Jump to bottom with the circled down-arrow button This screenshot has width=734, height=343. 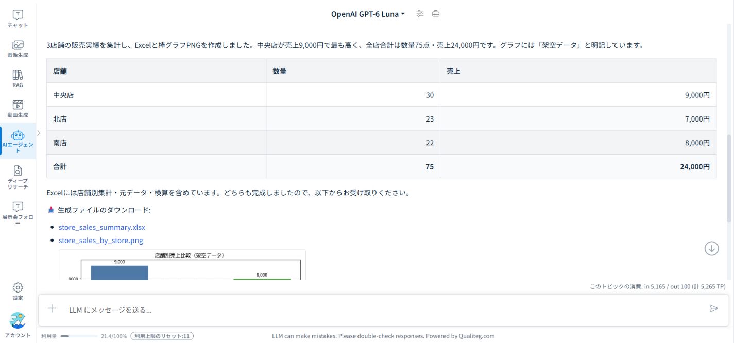[711, 248]
